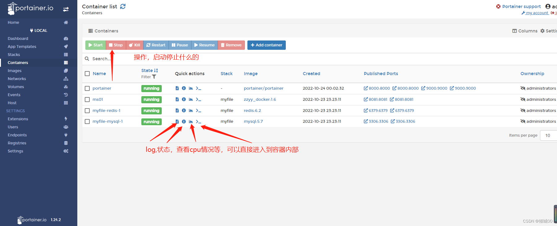Click the Kill button

point(135,45)
